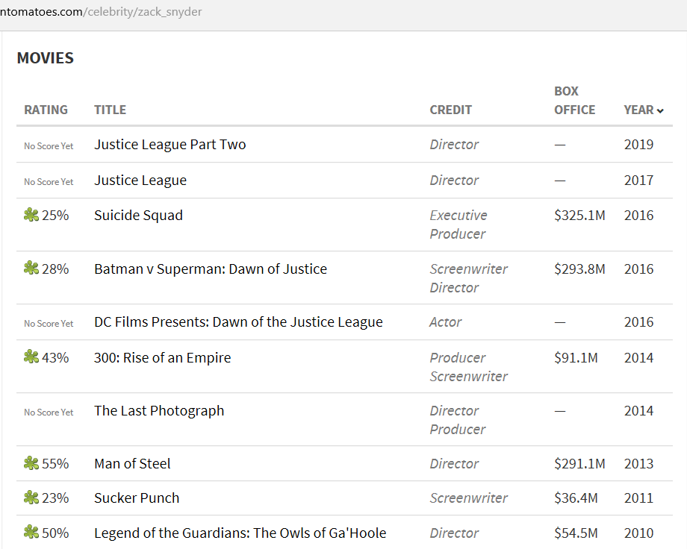This screenshot has width=687, height=549.
Task: Click the rotten icon for 300: Rise of an Empire
Action: 31,357
